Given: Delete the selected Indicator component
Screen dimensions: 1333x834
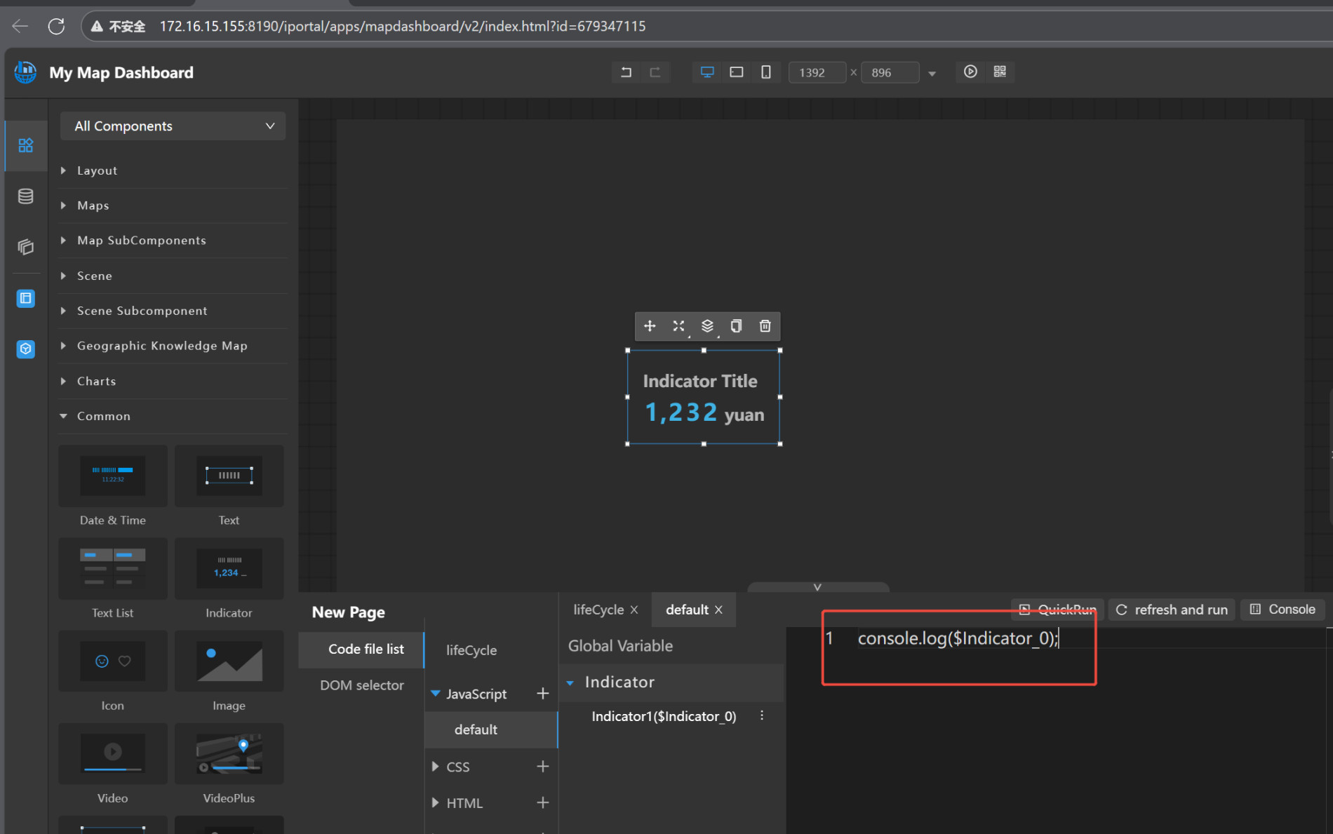Looking at the screenshot, I should (x=765, y=326).
